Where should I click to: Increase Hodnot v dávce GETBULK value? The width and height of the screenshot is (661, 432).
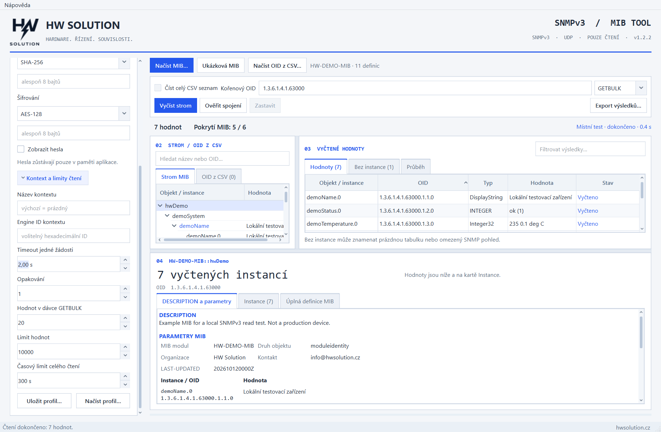click(x=125, y=318)
